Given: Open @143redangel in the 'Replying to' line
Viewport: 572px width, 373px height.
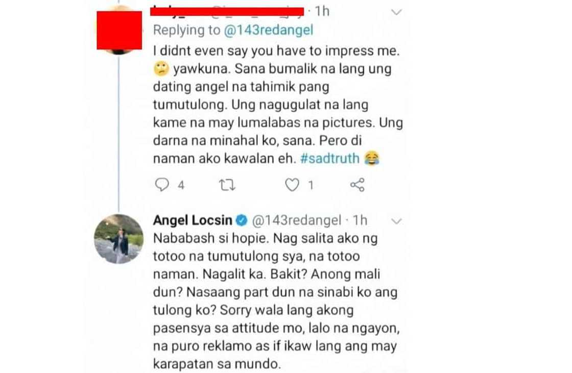Looking at the screenshot, I should click(269, 30).
